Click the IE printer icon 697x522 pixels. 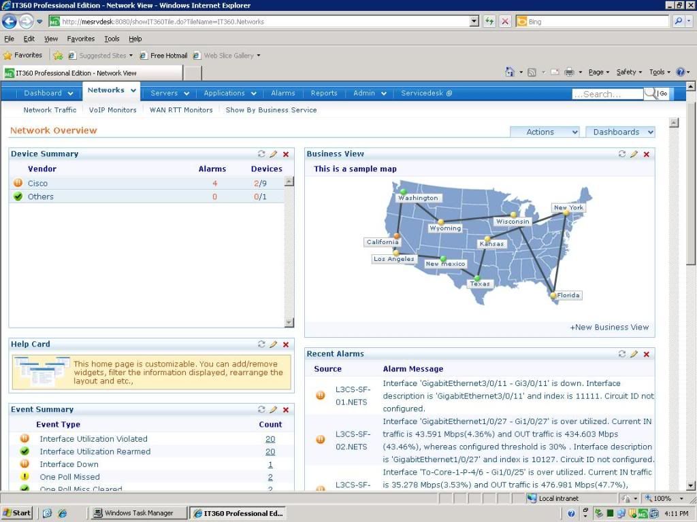click(569, 72)
